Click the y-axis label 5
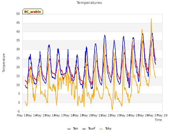Viewport: 179px width, 134px height. tap(19, 94)
